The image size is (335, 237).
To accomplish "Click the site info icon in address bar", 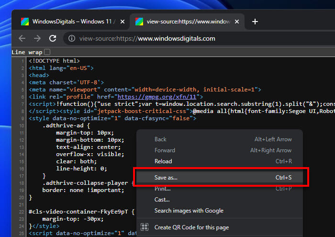I will point(71,38).
